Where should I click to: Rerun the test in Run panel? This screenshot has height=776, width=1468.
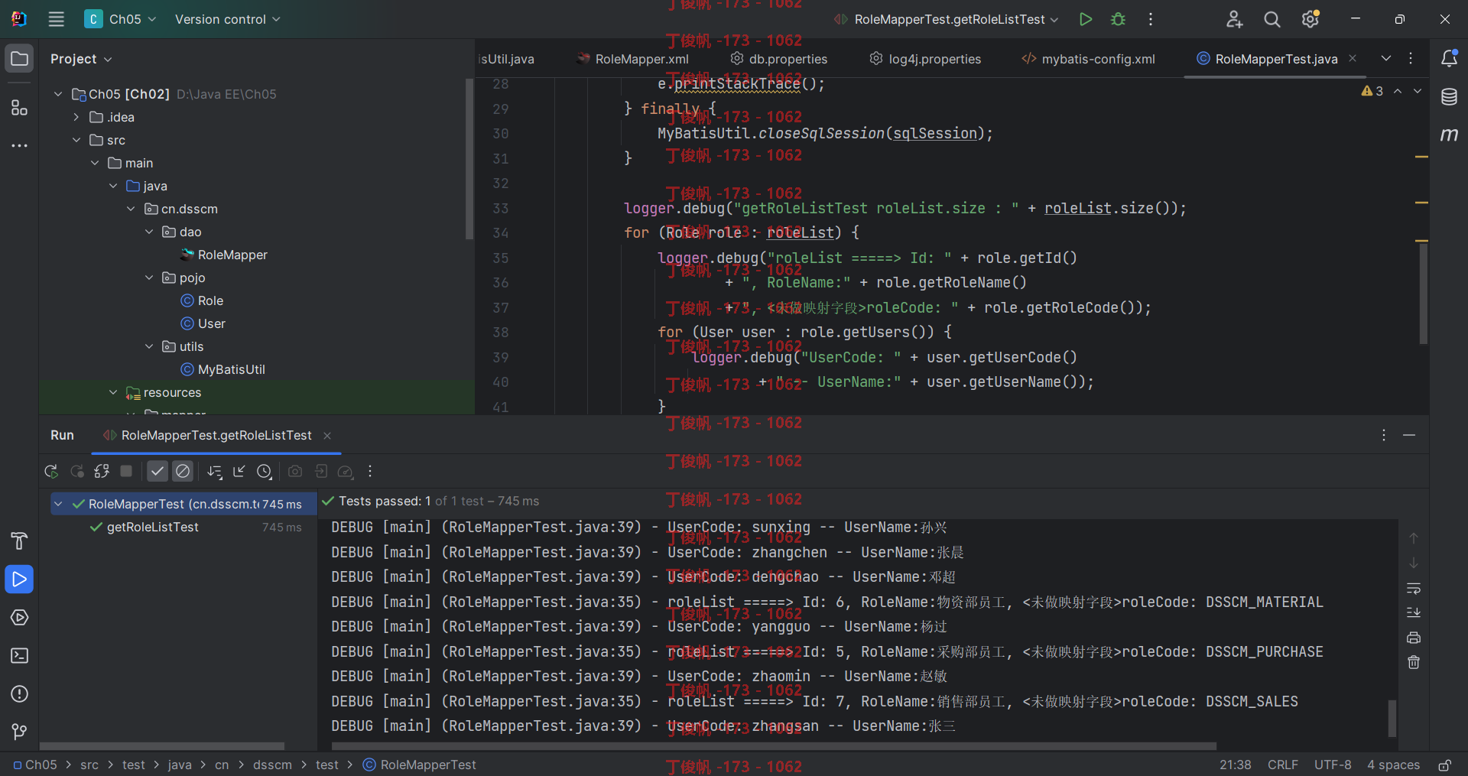pyautogui.click(x=51, y=472)
